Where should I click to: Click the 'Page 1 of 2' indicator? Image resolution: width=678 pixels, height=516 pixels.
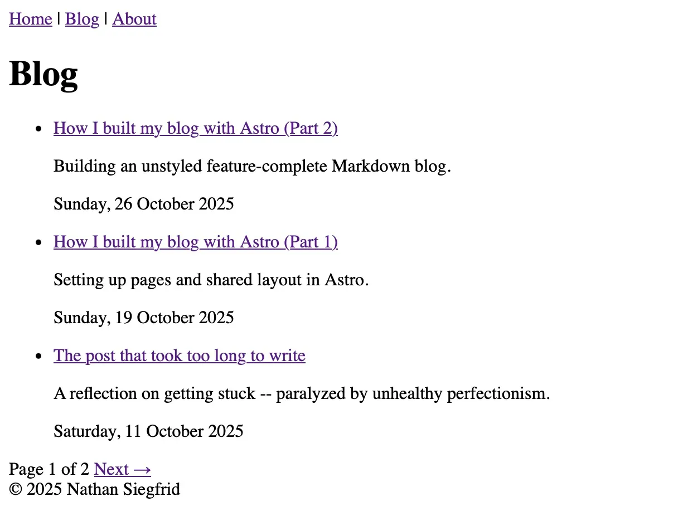(x=49, y=469)
